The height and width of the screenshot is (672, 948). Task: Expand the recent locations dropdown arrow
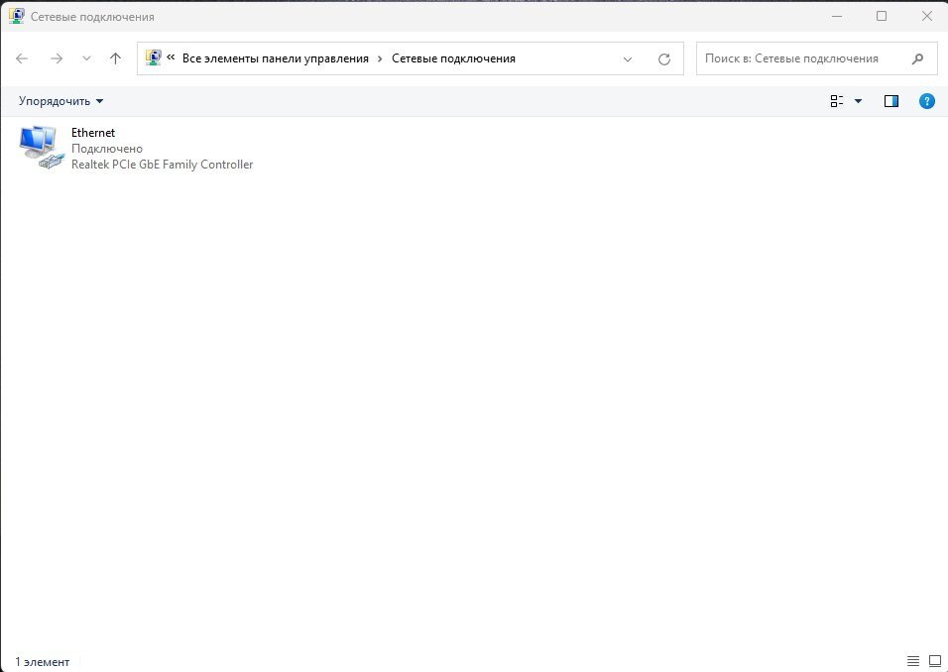(86, 58)
